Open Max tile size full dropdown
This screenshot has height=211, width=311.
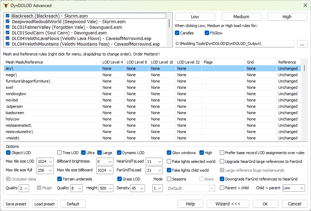(x=45, y=170)
